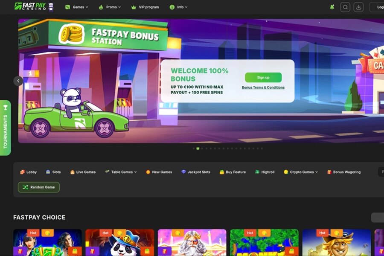Expand the Info dropdown menu
Image resolution: width=384 pixels, height=256 pixels.
point(178,7)
